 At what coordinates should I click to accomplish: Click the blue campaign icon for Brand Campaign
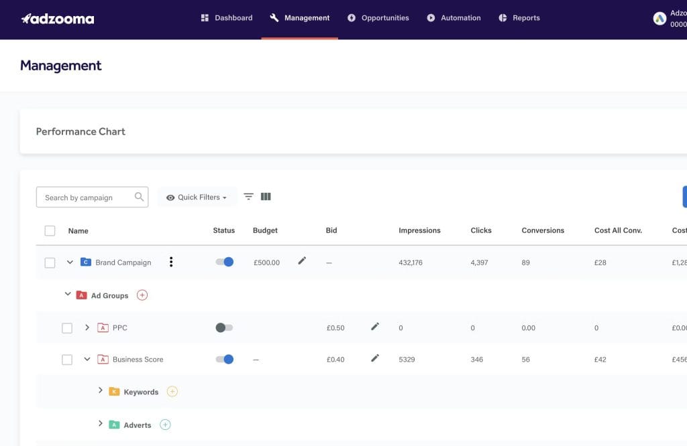86,262
